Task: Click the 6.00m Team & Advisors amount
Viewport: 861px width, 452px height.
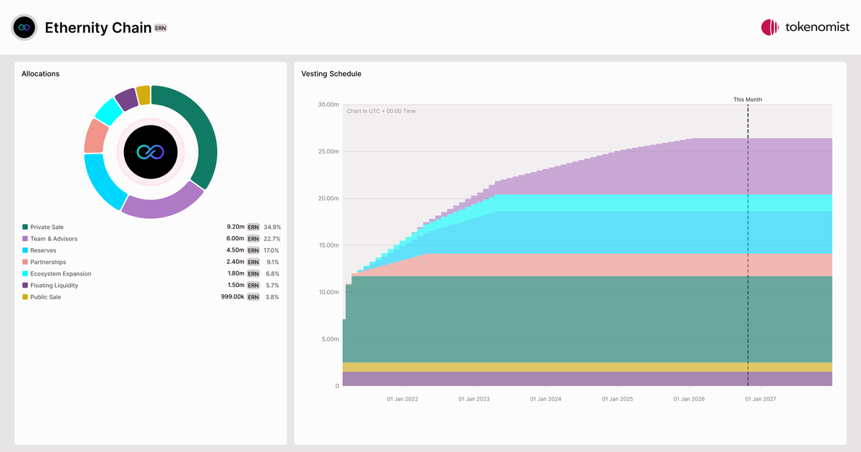Action: (235, 239)
